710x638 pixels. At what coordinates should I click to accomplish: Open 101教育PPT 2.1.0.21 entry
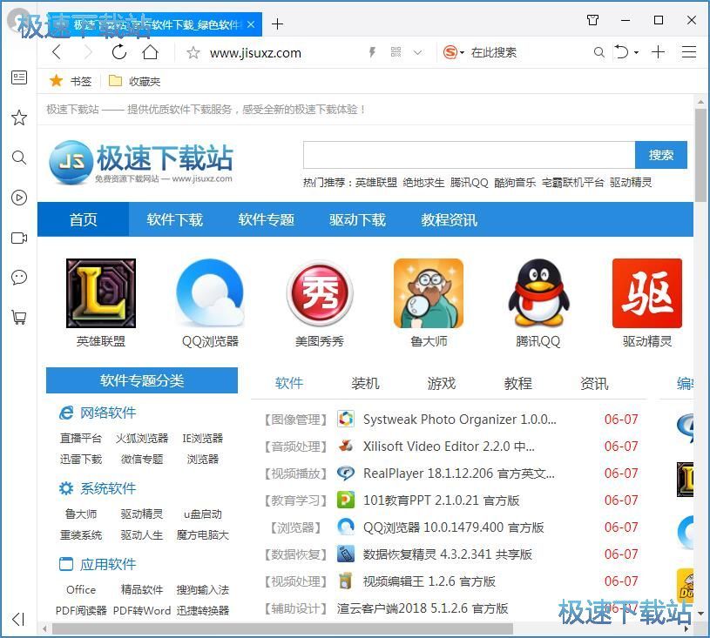click(441, 500)
